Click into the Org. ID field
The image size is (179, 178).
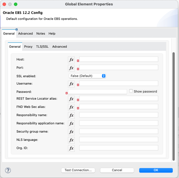tap(118, 148)
